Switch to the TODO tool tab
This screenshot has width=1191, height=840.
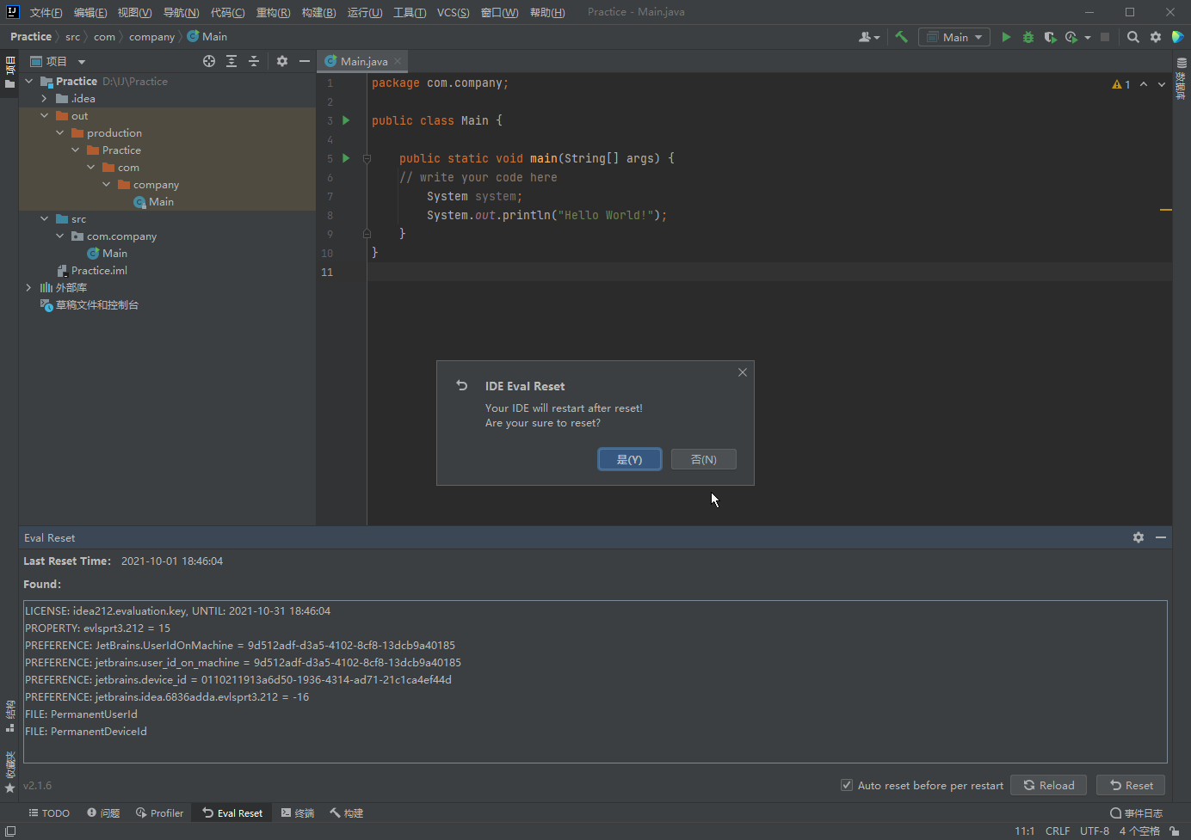[x=48, y=812]
